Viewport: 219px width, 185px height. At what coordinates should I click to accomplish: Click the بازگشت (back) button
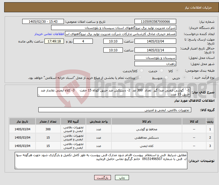point(103,177)
